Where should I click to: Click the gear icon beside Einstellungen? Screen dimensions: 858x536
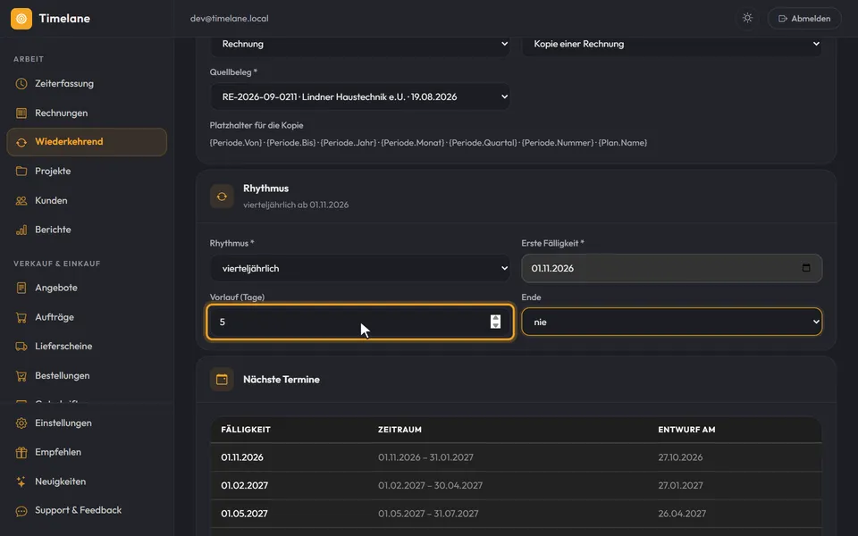21,423
